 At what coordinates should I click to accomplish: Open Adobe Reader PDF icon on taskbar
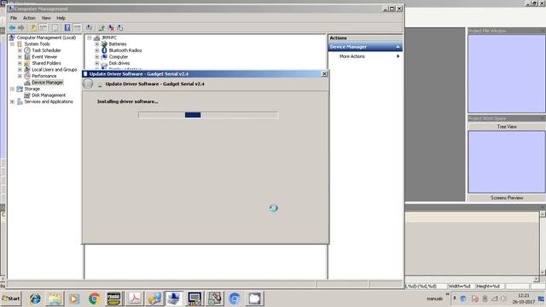(135, 298)
